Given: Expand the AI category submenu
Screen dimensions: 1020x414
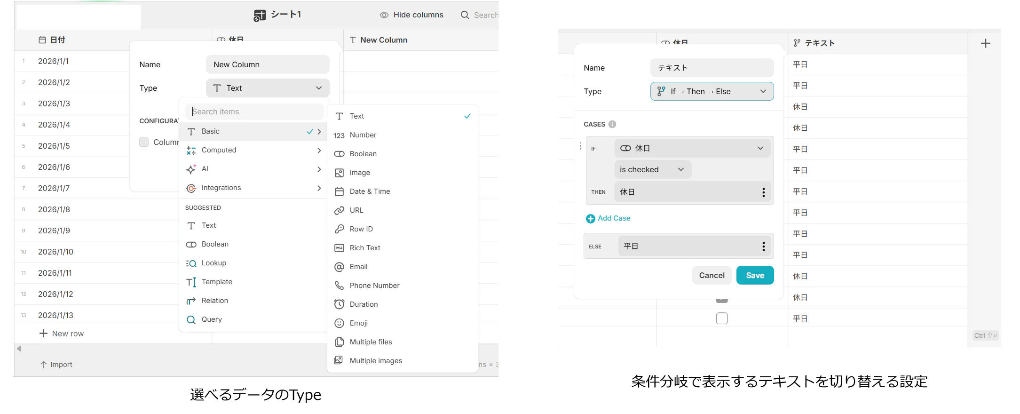Looking at the screenshot, I should pyautogui.click(x=254, y=169).
